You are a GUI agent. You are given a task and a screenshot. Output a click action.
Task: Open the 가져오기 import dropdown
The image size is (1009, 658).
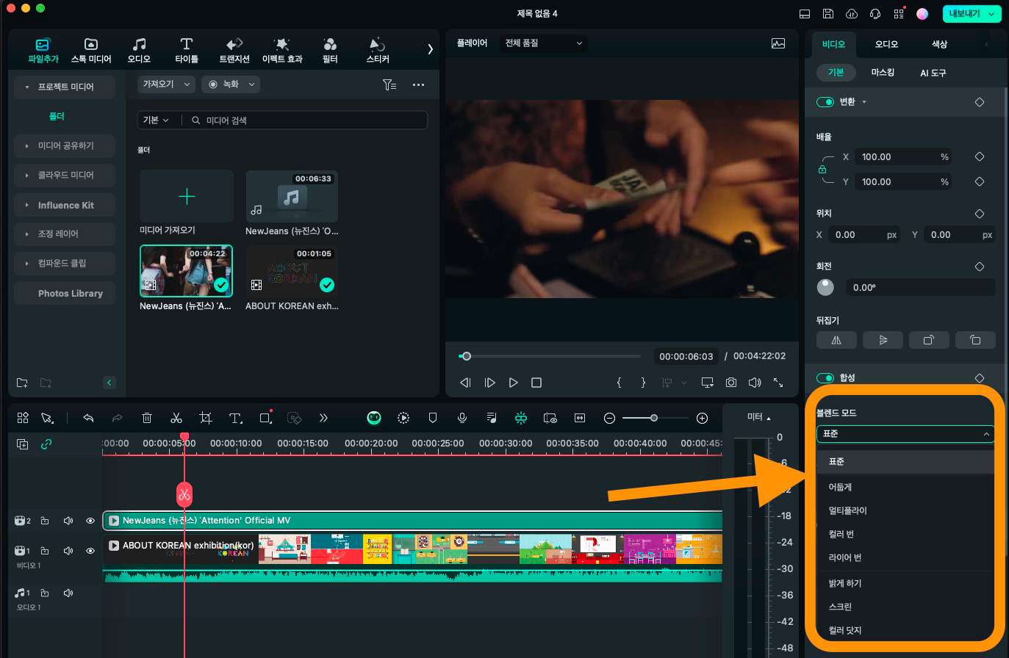pyautogui.click(x=166, y=84)
